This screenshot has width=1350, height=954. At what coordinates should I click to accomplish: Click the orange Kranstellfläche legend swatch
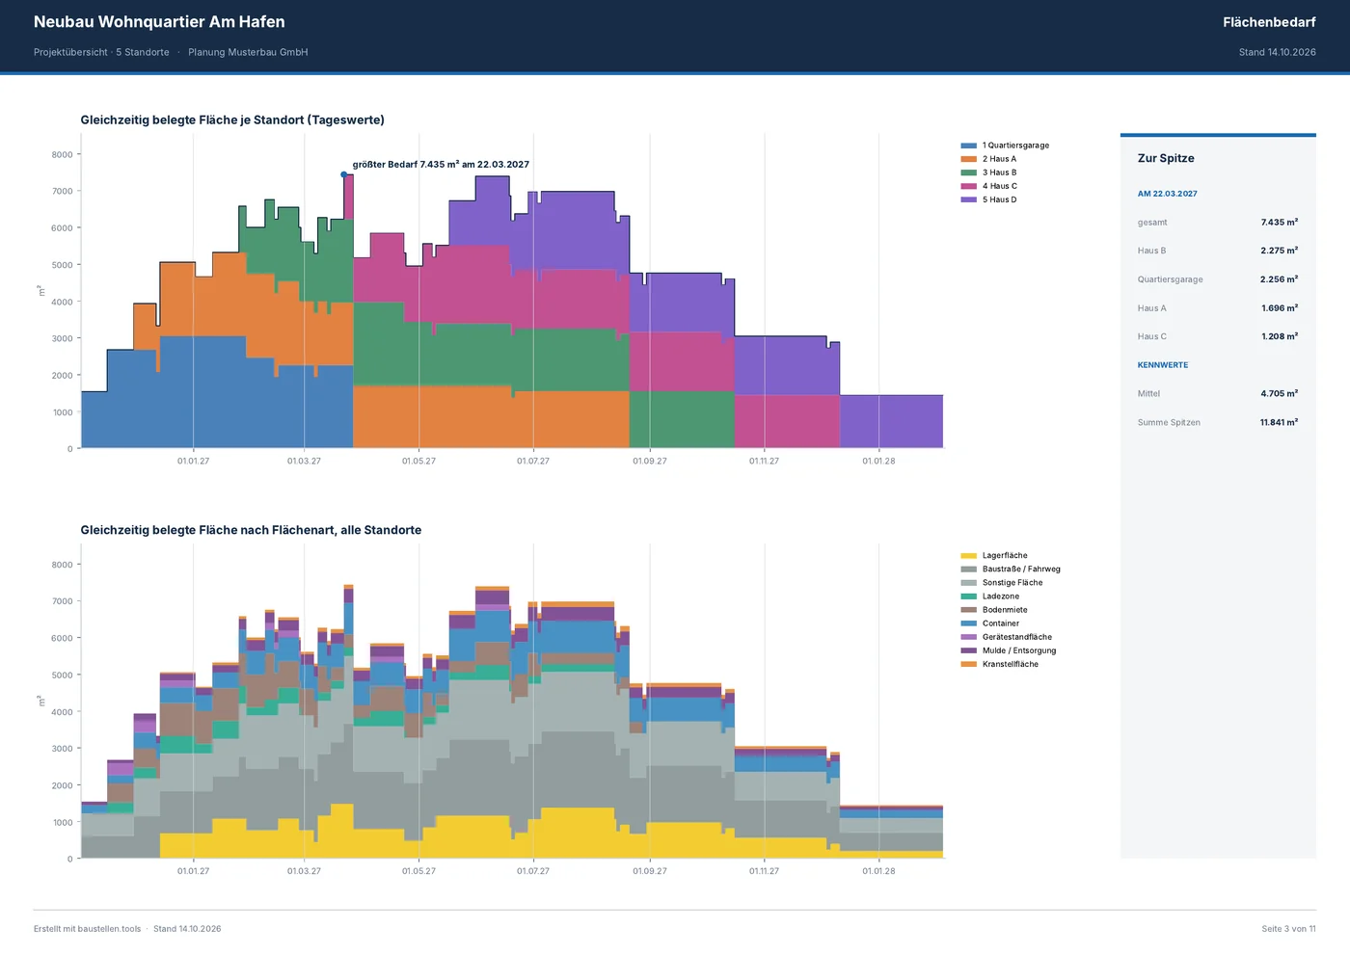point(968,664)
